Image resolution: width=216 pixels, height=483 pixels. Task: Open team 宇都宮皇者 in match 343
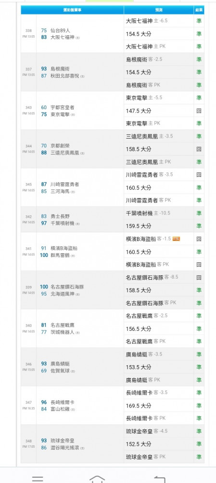click(x=62, y=108)
